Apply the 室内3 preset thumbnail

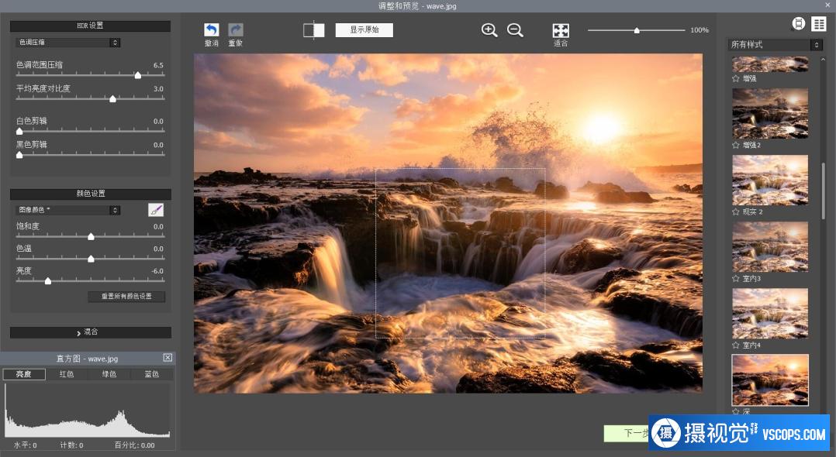(770, 246)
